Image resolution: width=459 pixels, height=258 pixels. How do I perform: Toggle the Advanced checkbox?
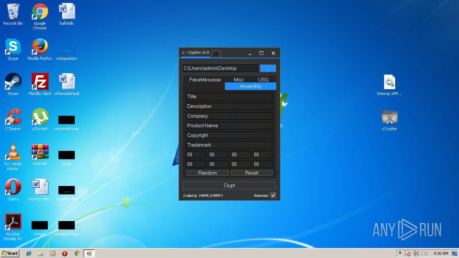[x=273, y=195]
